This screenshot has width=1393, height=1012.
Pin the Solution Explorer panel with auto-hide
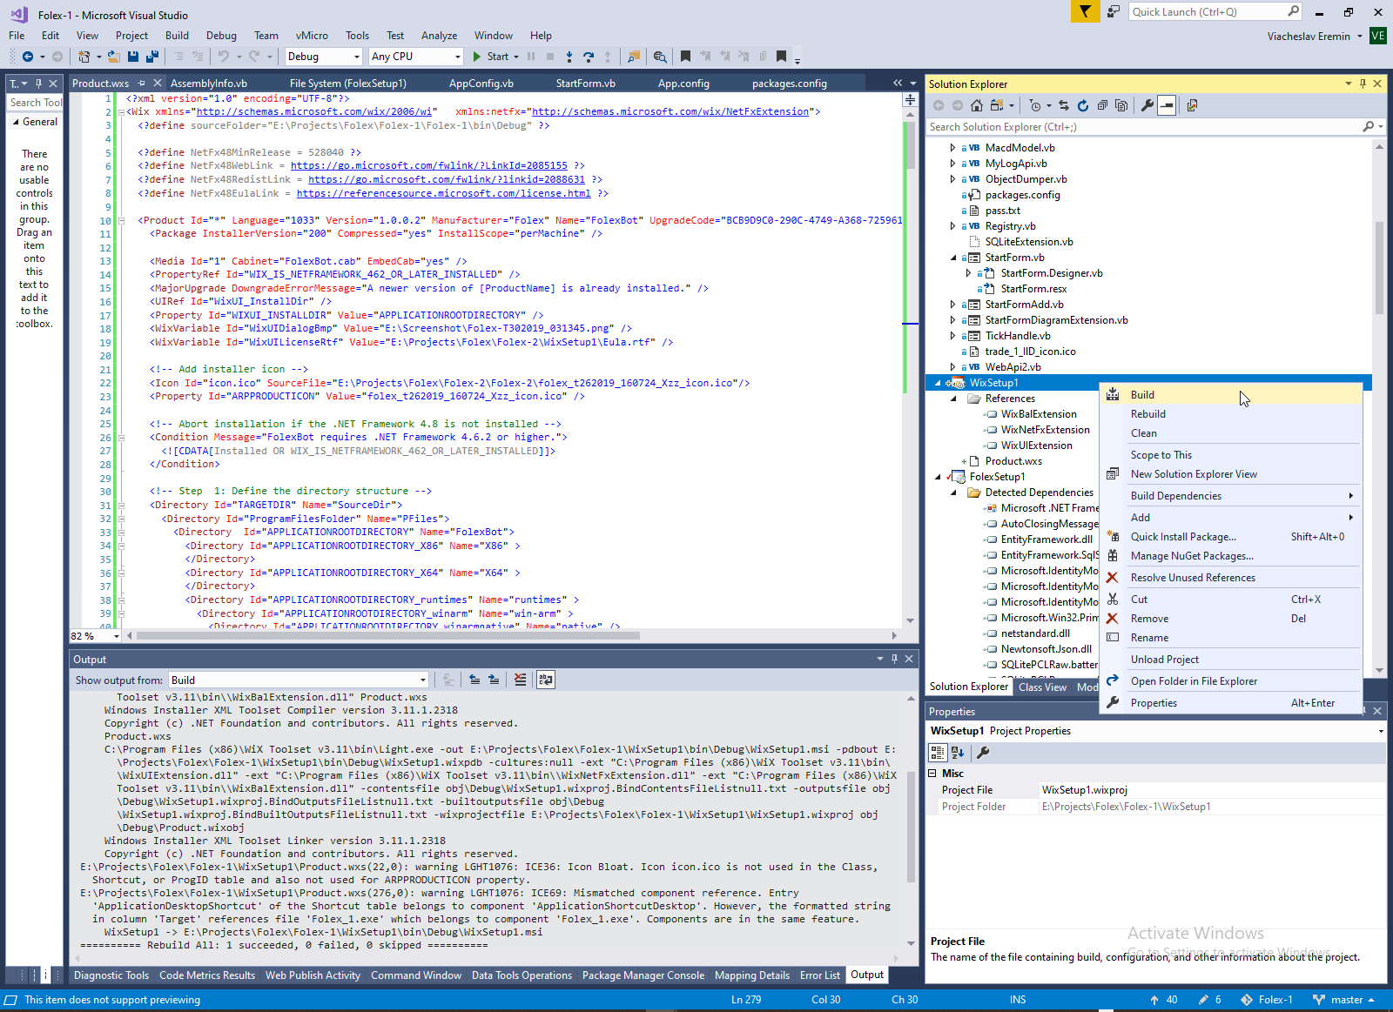tap(1363, 84)
